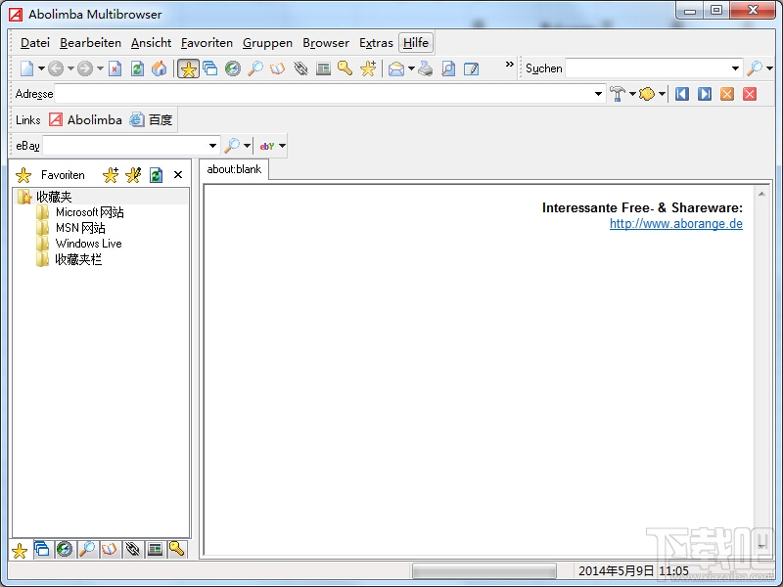The height and width of the screenshot is (587, 783).
Task: Click the grey back arrow button
Action: [x=56, y=68]
